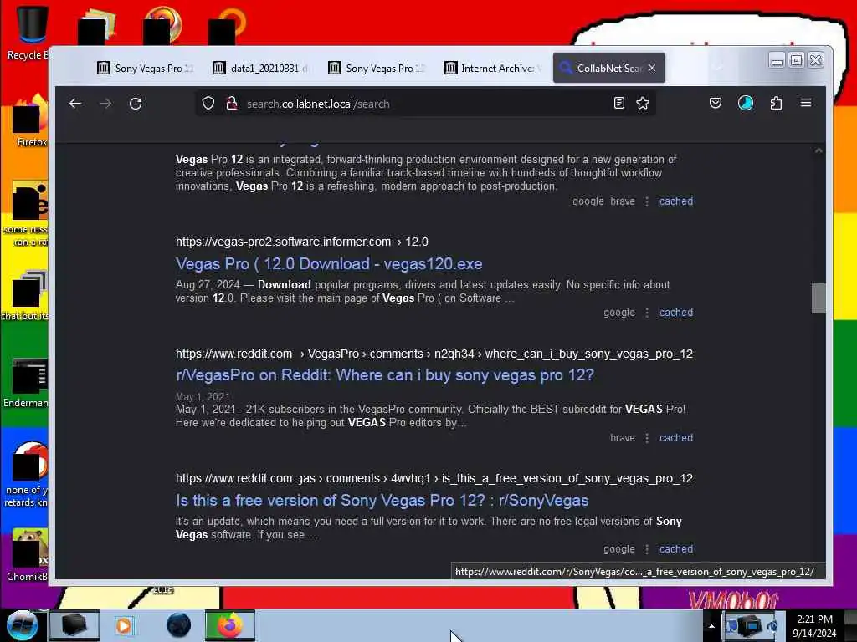Screen dimensions: 857x642
Task: Open 'Is this a free version of Sony Vegas Pro 12?' result
Action: point(382,500)
